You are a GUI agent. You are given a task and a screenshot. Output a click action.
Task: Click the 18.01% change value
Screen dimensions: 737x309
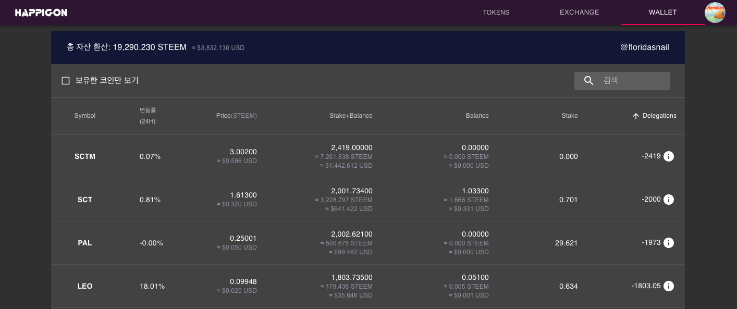point(152,286)
